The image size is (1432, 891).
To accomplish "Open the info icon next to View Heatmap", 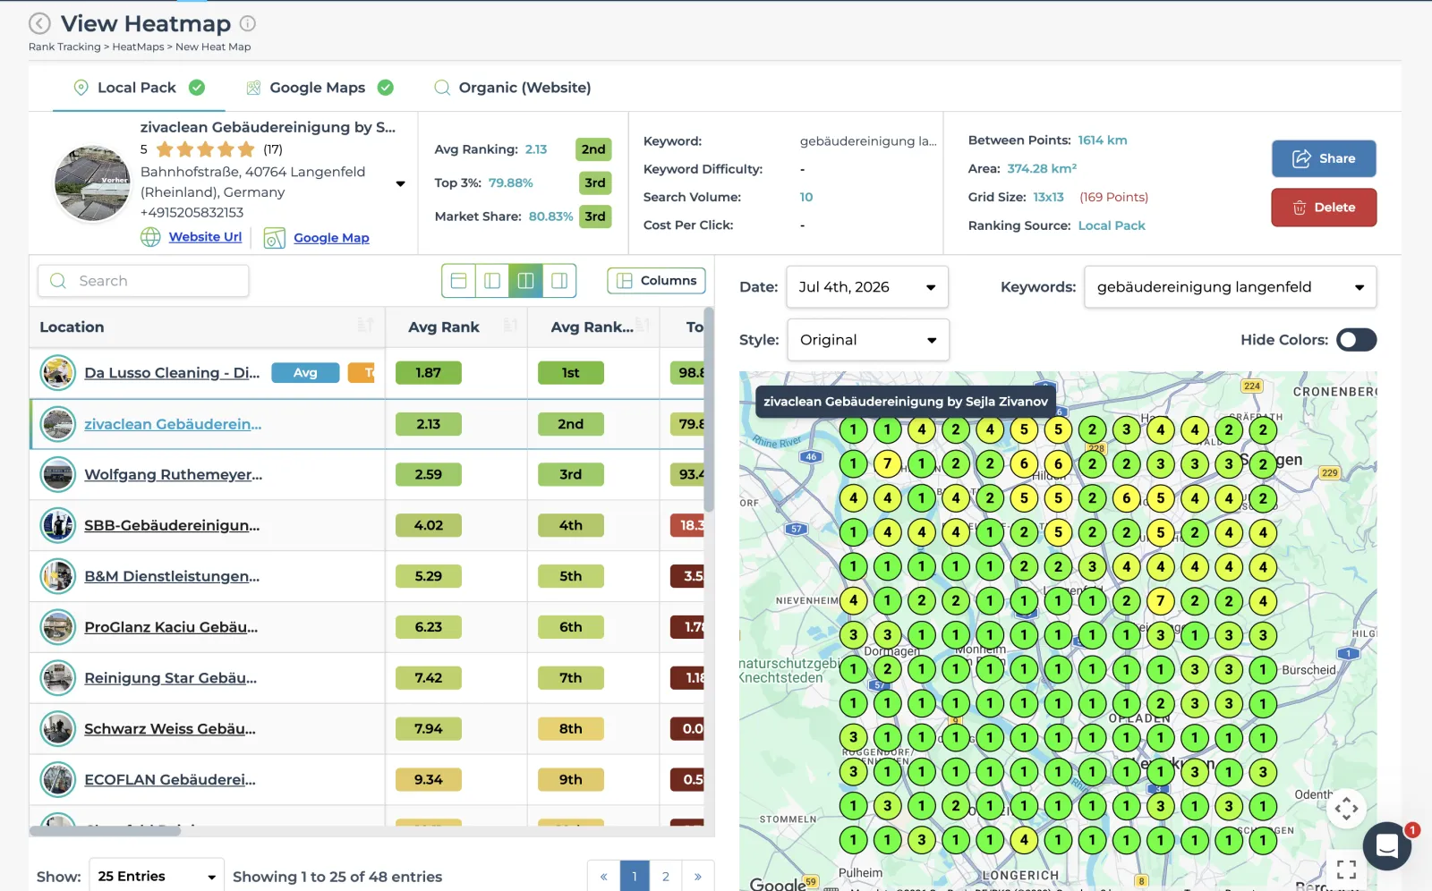I will click(248, 23).
